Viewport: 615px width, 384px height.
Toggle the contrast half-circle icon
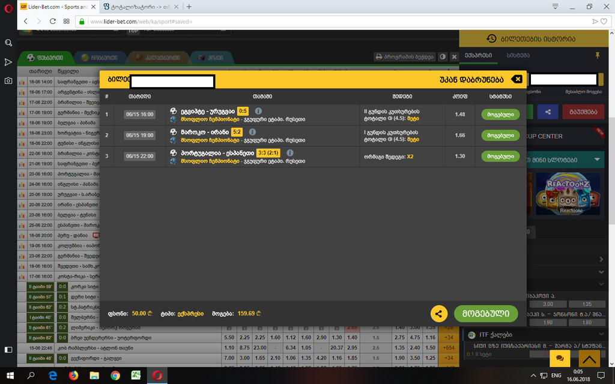[x=443, y=57]
